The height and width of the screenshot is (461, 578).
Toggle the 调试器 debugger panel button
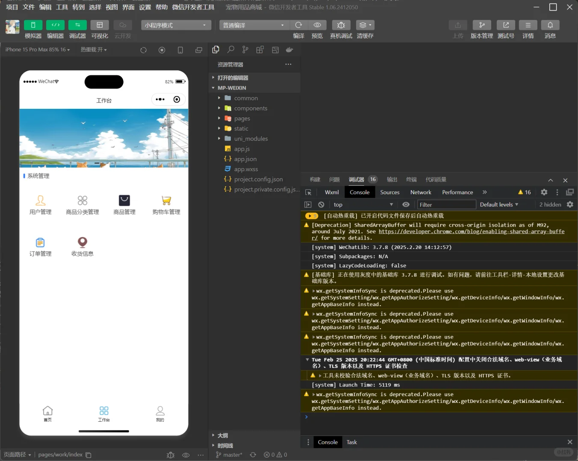point(77,25)
